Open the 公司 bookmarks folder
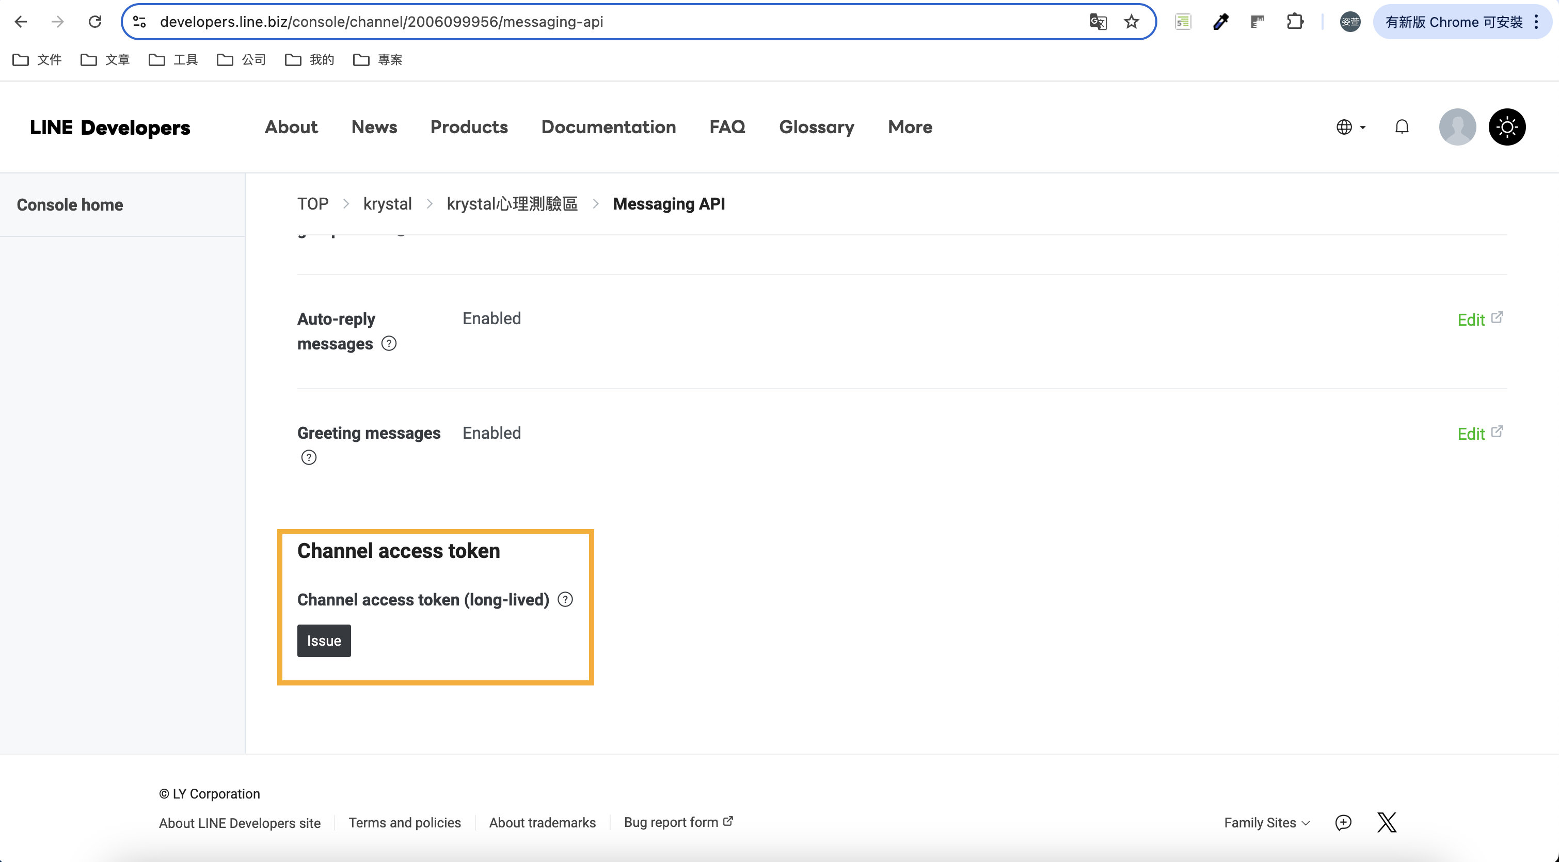The width and height of the screenshot is (1559, 862). point(242,59)
